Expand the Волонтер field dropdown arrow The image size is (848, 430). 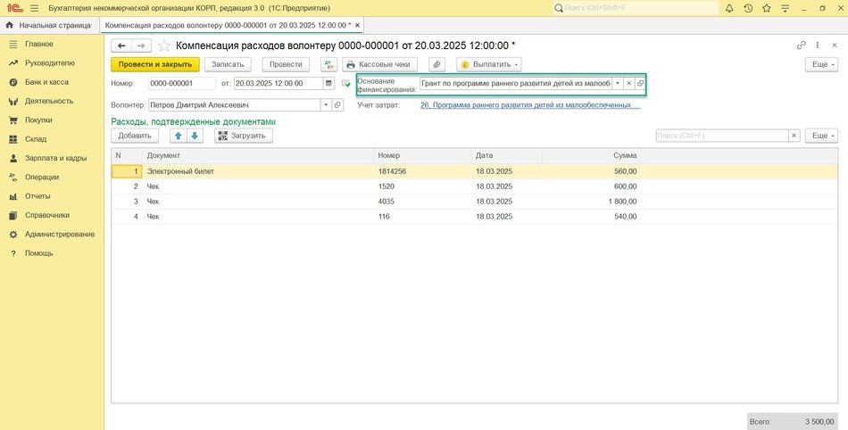pos(325,104)
